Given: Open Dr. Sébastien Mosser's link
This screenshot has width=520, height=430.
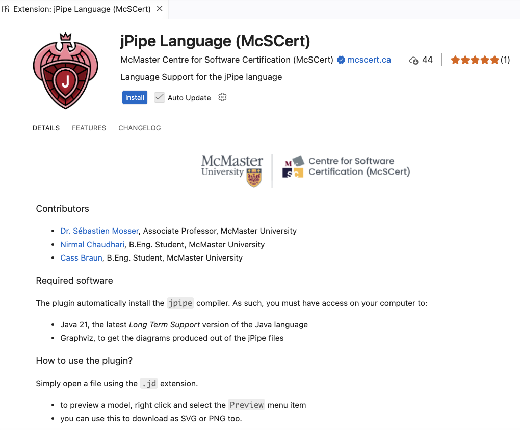Looking at the screenshot, I should (99, 231).
